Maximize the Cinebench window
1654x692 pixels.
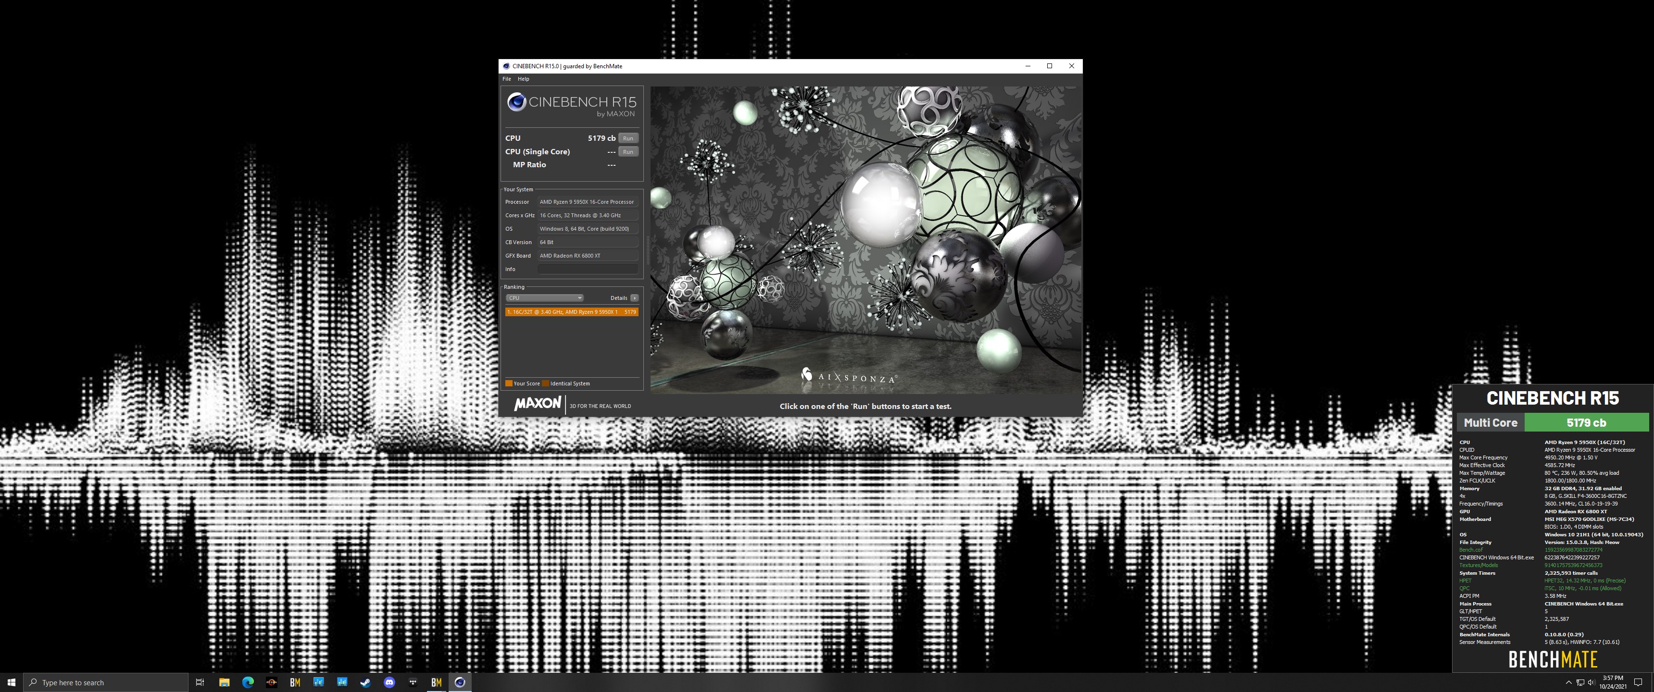[x=1049, y=66]
